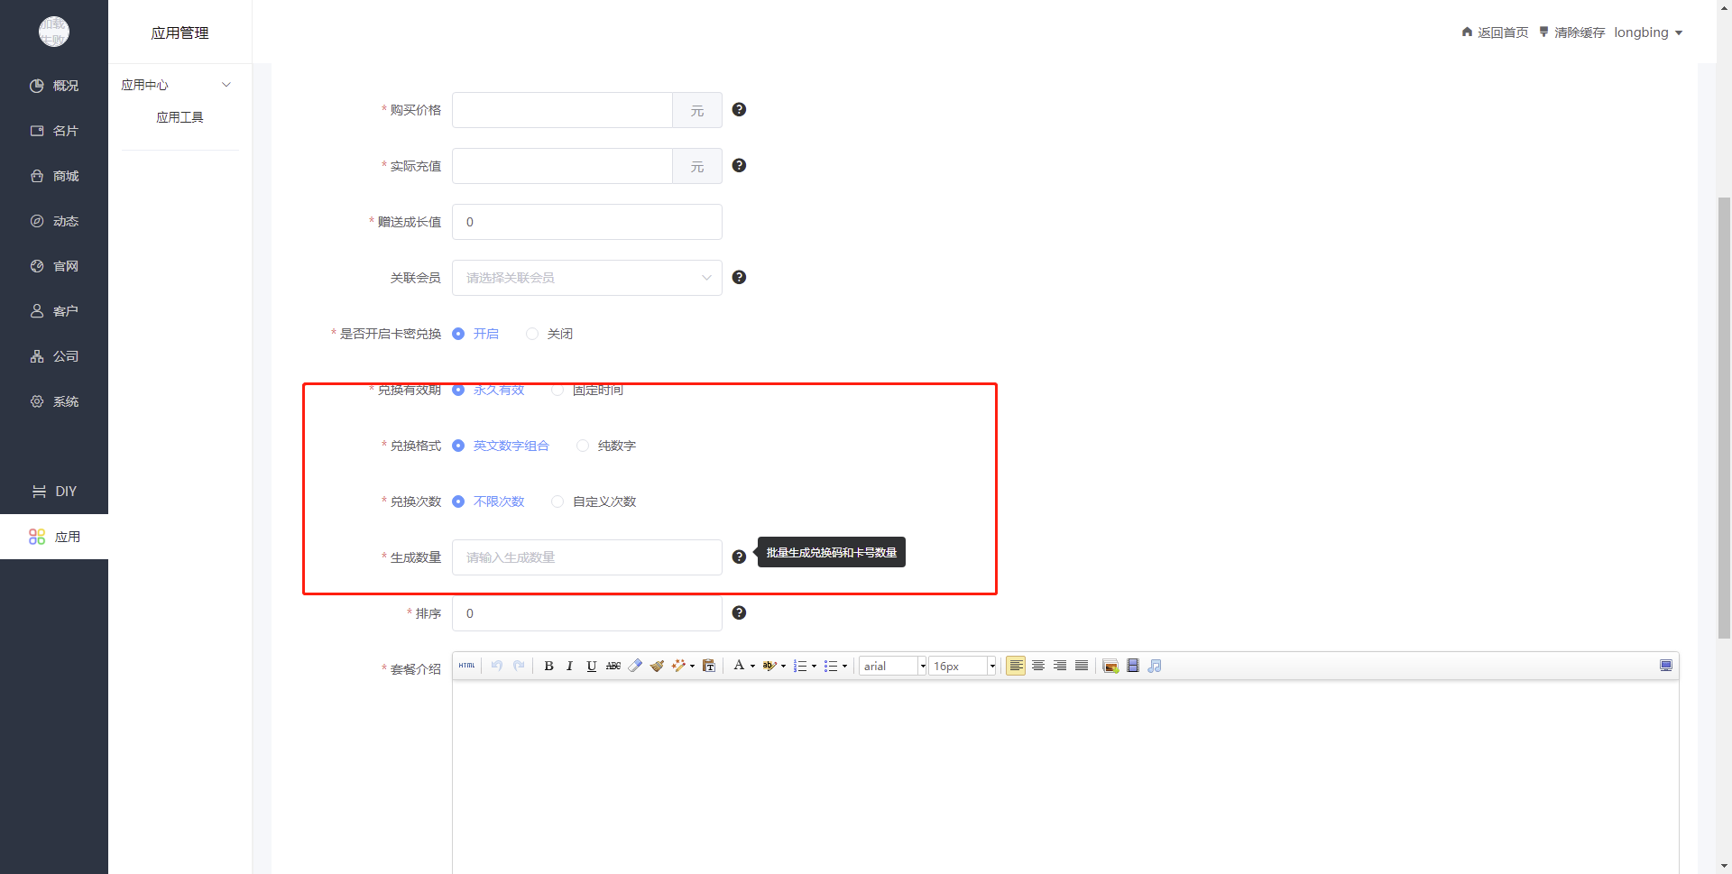Click help icon beside 生成数量
1732x874 pixels.
[x=739, y=557]
